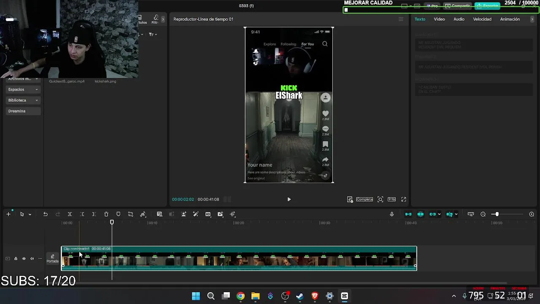Switch to the Audio tab
This screenshot has height=304, width=540.
tap(459, 19)
